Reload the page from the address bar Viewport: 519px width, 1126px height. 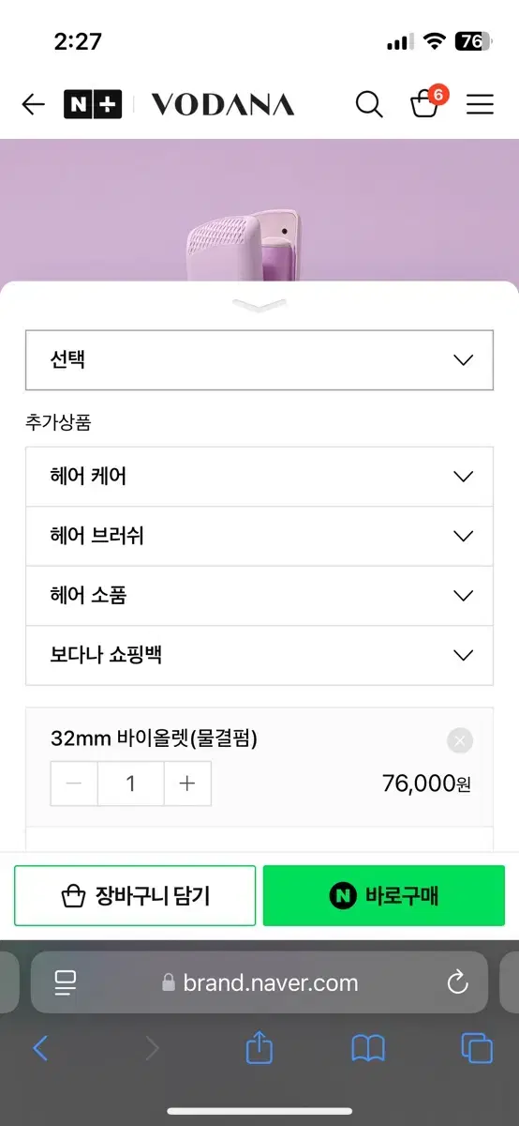coord(457,982)
